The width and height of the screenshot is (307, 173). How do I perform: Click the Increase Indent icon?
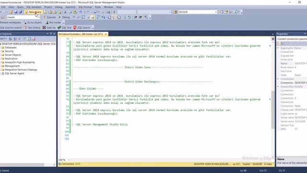(x=141, y=17)
